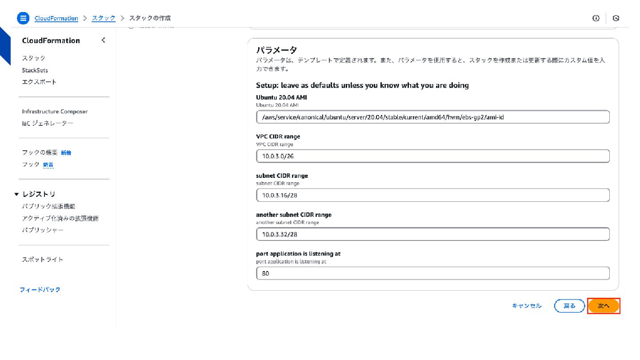The image size is (640, 360).
Task: Open StackSets in the sidebar
Action: coord(35,70)
